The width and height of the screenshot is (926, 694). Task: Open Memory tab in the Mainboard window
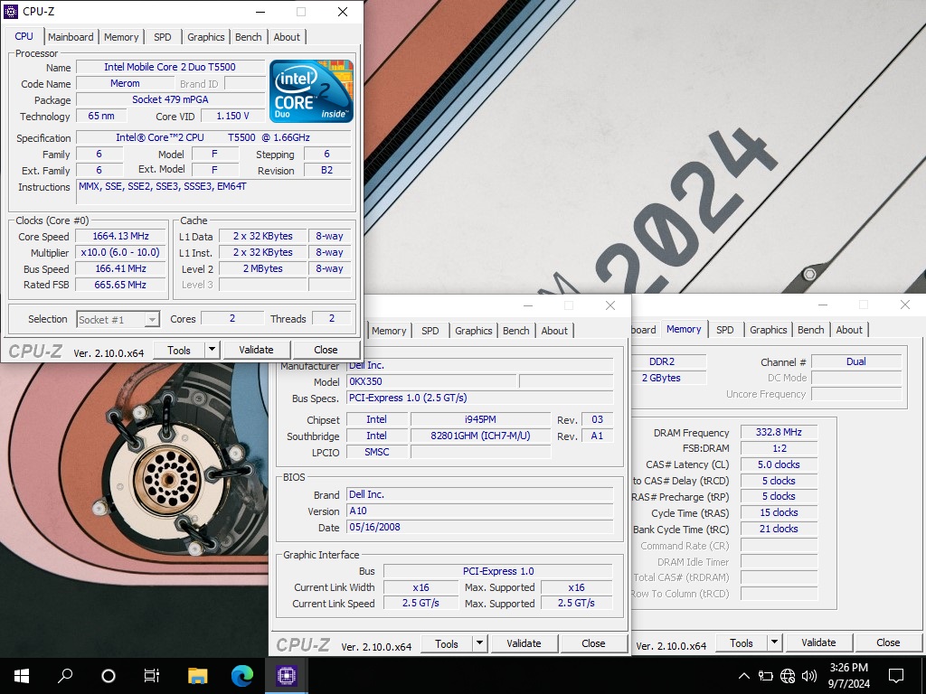(x=389, y=331)
